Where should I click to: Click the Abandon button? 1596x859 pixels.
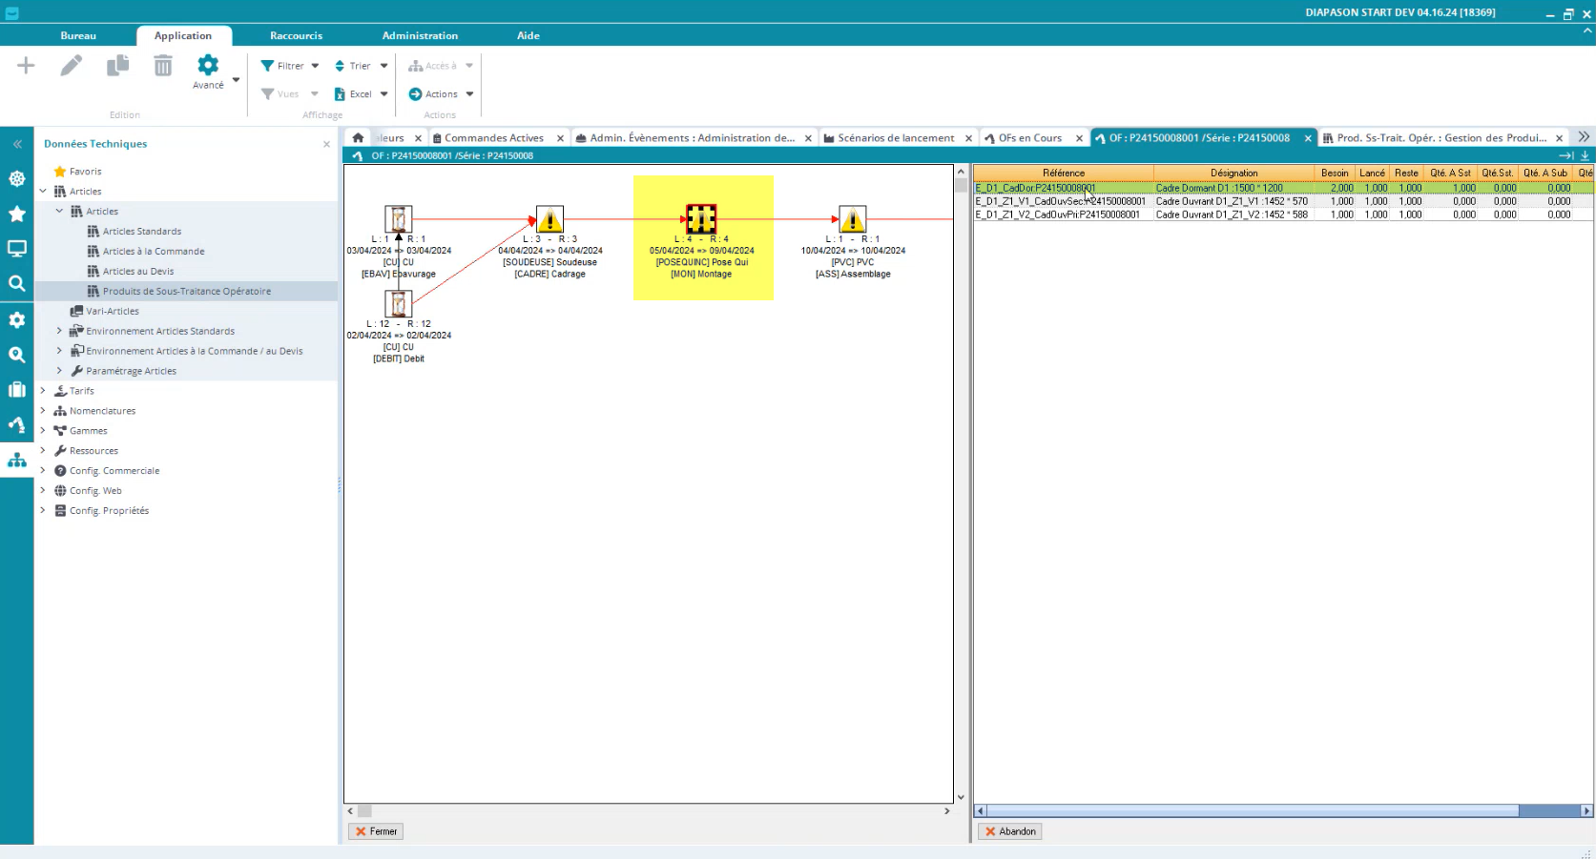[x=1010, y=831]
